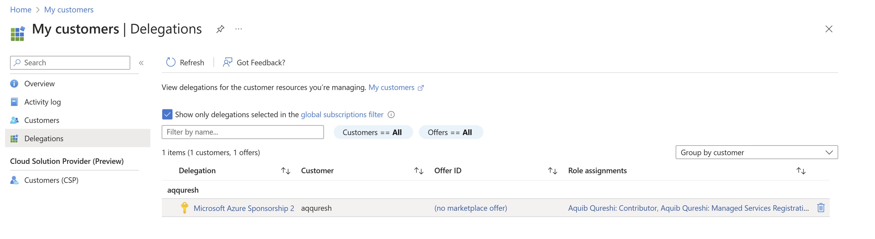Click the info icon beside global subscriptions filter
This screenshot has height=239, width=875.
391,115
